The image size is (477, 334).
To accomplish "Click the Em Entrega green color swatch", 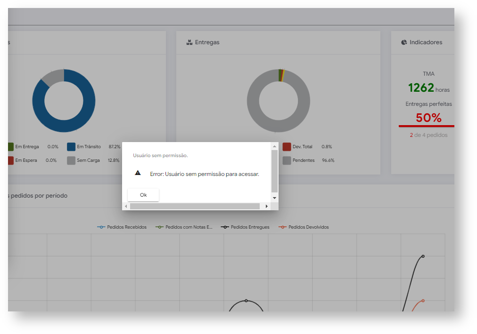I will pos(11,147).
